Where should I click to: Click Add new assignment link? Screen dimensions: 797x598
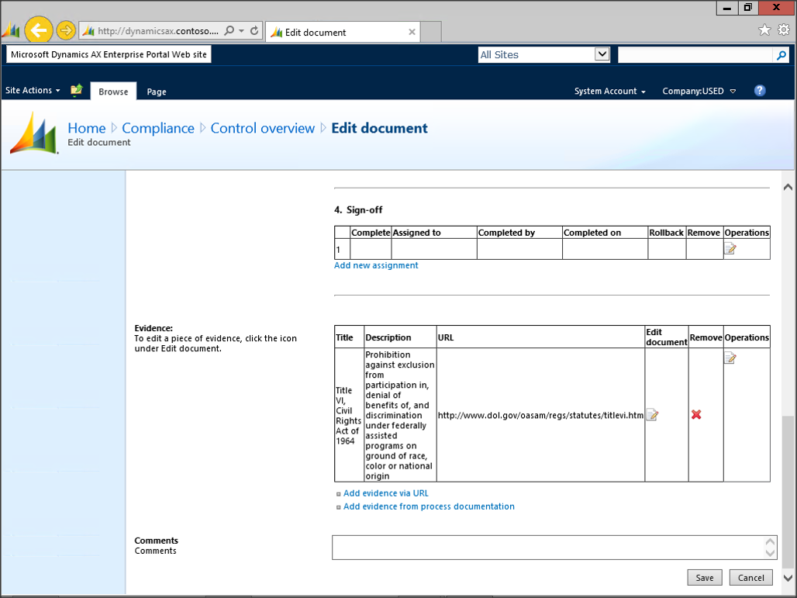[376, 265]
